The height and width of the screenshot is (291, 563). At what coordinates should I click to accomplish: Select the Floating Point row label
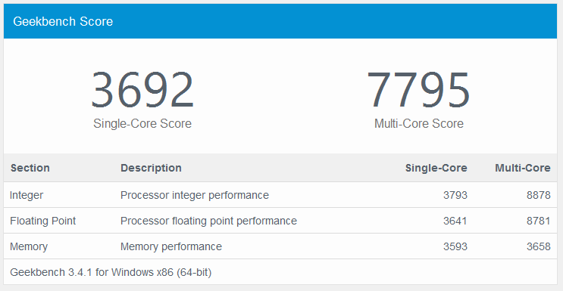coord(42,221)
